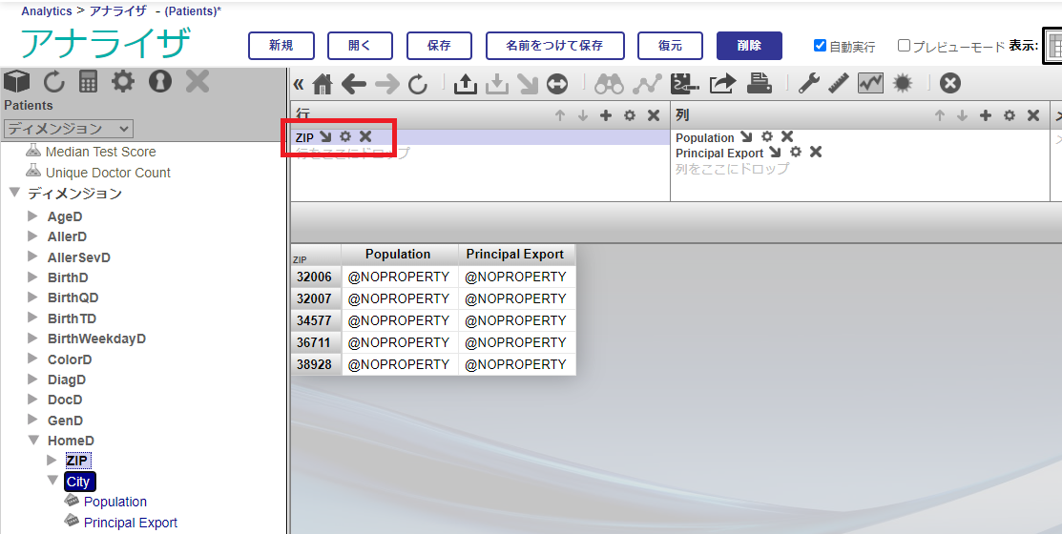Toggle the 自動実行 checkbox
Image resolution: width=1062 pixels, height=534 pixels.
coord(820,46)
